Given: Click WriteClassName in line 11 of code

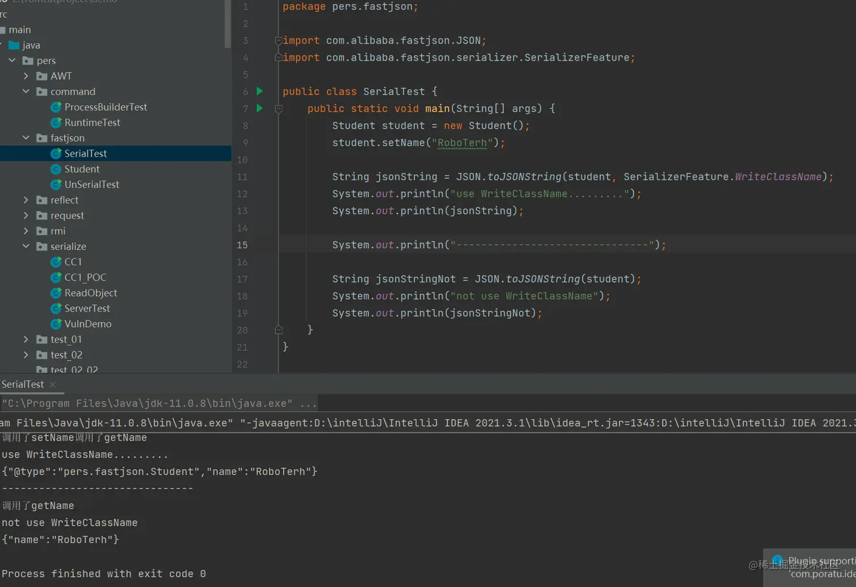Looking at the screenshot, I should tap(778, 176).
